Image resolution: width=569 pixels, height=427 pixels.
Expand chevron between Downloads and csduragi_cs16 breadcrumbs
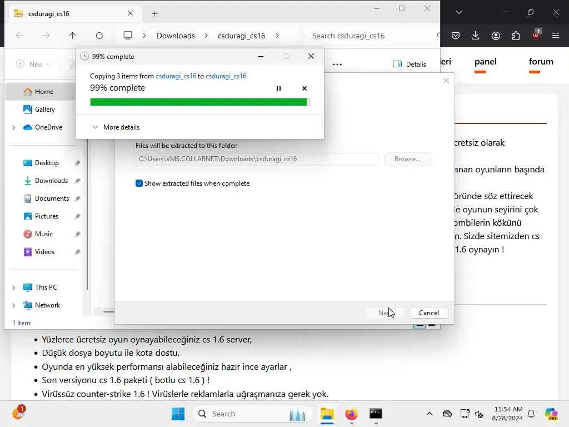206,36
